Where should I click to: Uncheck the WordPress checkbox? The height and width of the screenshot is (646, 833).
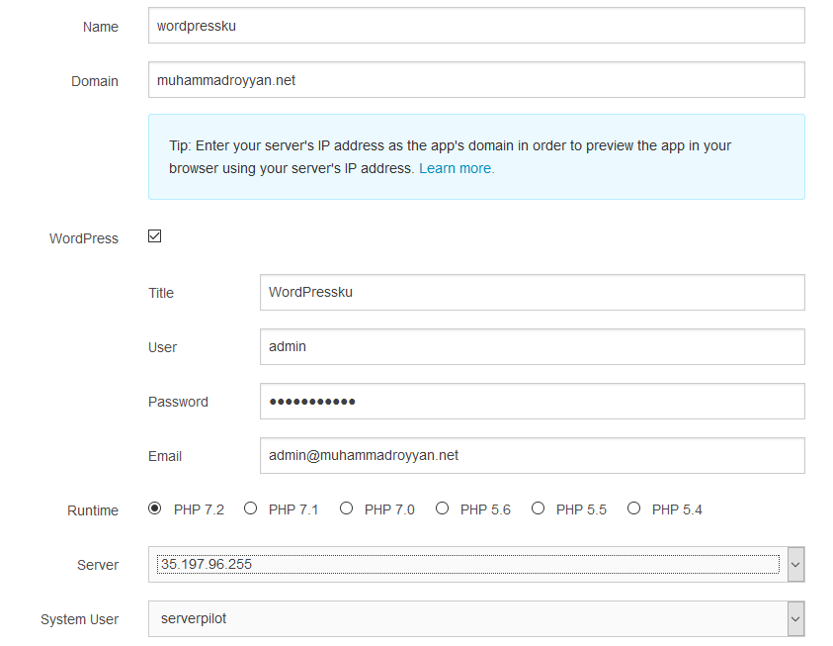point(154,236)
